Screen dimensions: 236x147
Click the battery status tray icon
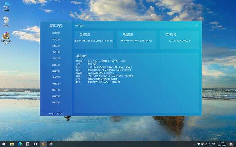pyautogui.click(x=203, y=144)
